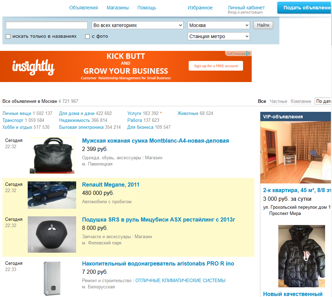The height and width of the screenshot is (297, 332).
Task: Click 'Sign up for a FREE account' button
Action: click(x=216, y=66)
